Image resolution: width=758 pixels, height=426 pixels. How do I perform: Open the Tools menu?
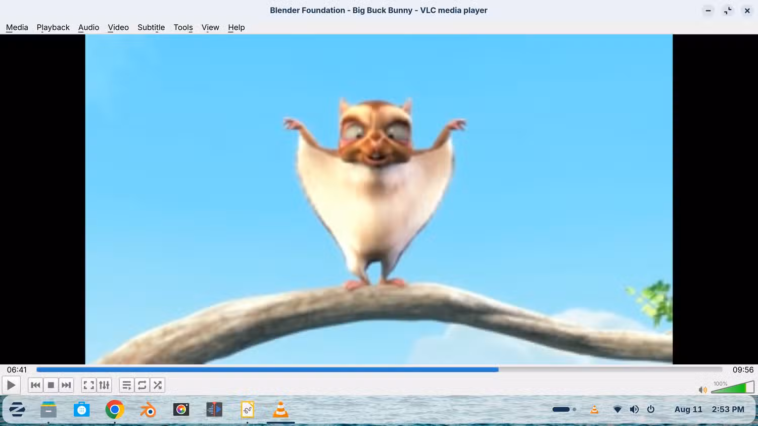tap(183, 27)
